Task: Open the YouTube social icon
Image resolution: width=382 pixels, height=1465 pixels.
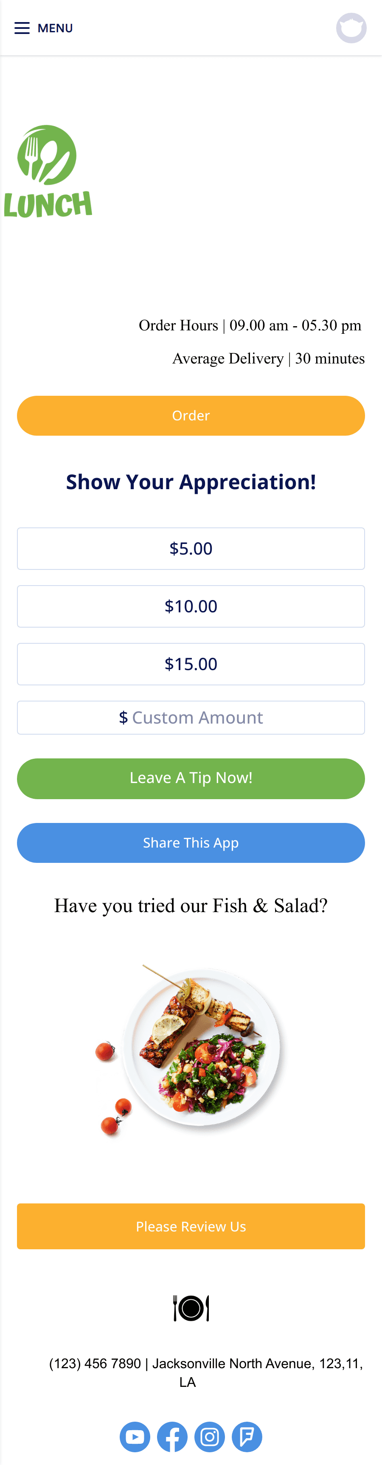Action: coord(135,1437)
